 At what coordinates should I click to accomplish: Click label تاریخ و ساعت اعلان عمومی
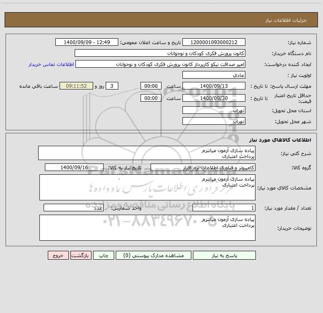click(x=151, y=42)
